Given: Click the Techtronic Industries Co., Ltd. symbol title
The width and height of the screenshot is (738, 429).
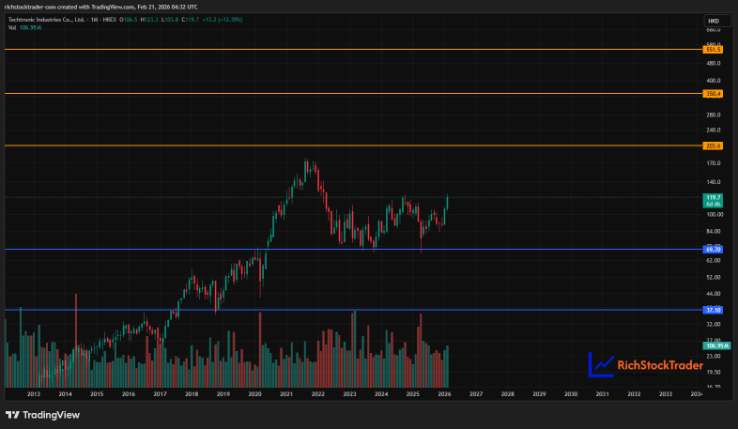Looking at the screenshot, I should click(46, 20).
